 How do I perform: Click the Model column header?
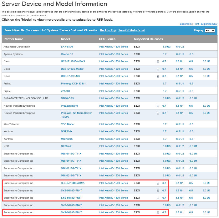pyautogui.click(x=65, y=39)
